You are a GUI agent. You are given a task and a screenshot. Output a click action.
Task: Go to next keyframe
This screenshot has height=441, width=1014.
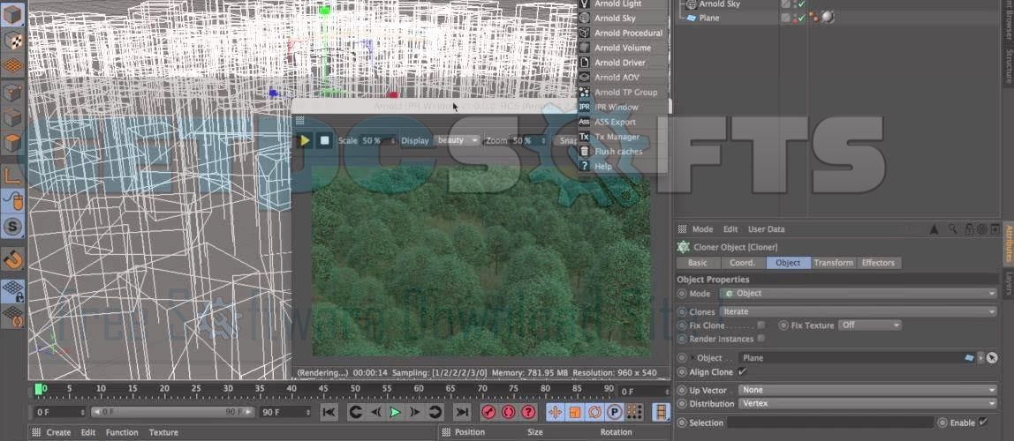click(x=435, y=412)
